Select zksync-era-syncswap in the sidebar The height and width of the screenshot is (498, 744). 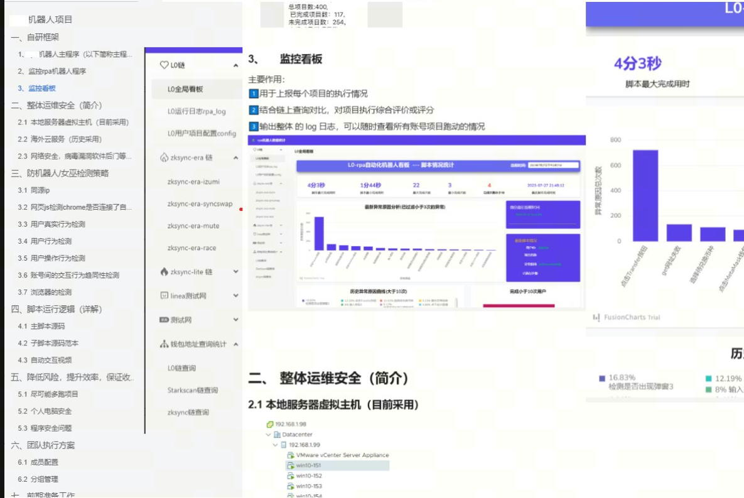[200, 204]
